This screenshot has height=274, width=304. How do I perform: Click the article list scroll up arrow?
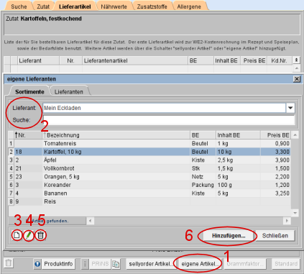point(295,135)
